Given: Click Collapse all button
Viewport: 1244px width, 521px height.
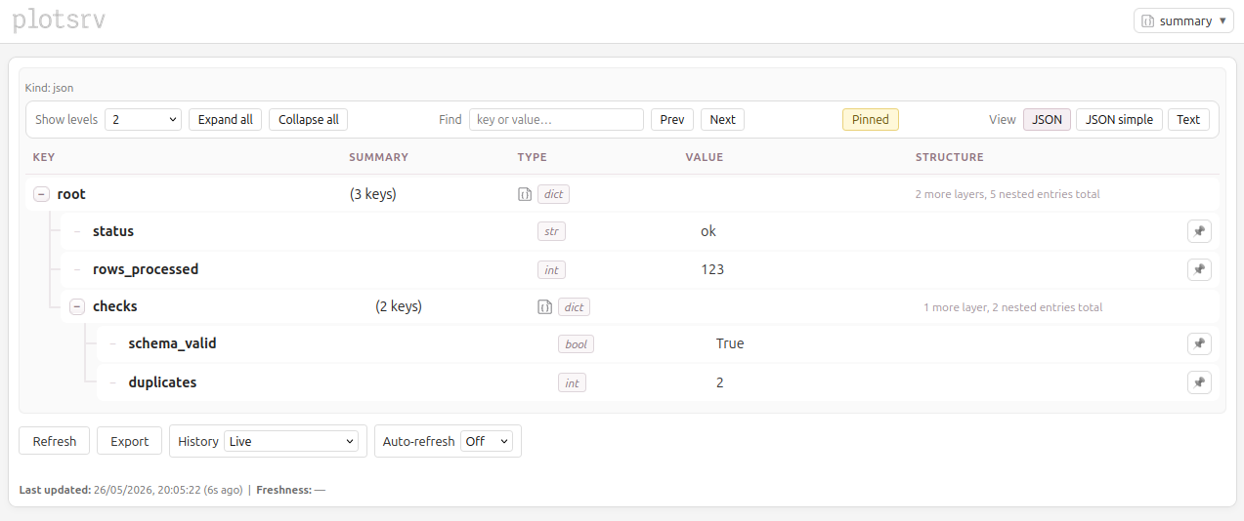Looking at the screenshot, I should click(x=308, y=119).
